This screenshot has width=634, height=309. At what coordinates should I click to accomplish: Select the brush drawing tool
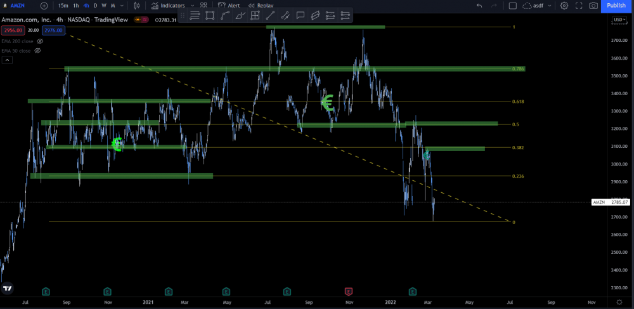[x=240, y=15]
